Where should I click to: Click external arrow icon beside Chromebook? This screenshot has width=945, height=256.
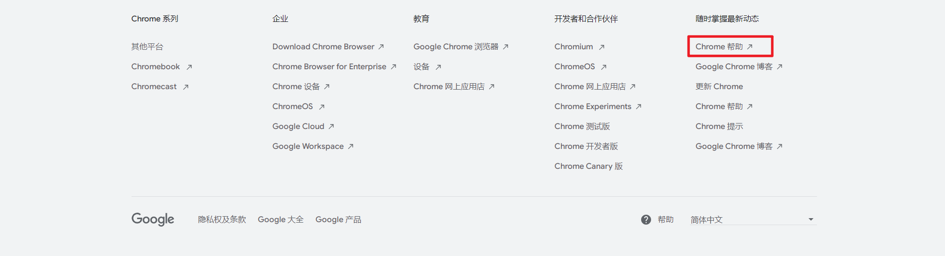click(x=189, y=67)
